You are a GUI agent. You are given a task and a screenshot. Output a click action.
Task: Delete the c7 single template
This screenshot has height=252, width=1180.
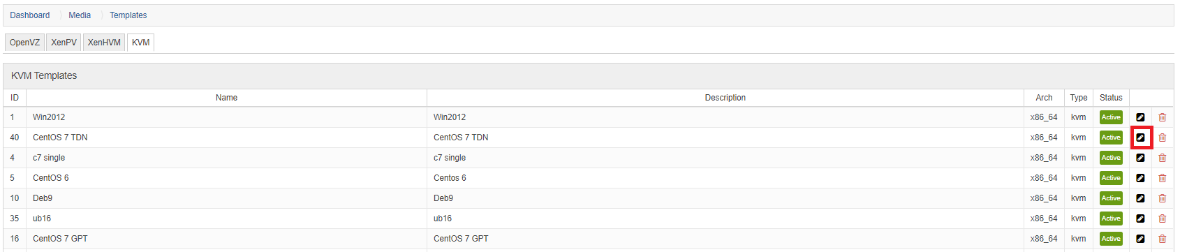[x=1162, y=158]
